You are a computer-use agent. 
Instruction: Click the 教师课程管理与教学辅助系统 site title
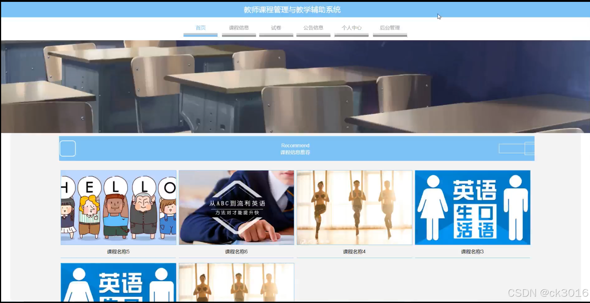pyautogui.click(x=292, y=10)
